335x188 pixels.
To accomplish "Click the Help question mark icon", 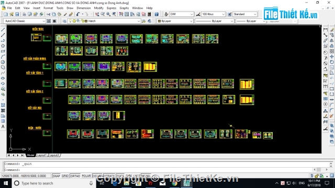I will (157, 14).
